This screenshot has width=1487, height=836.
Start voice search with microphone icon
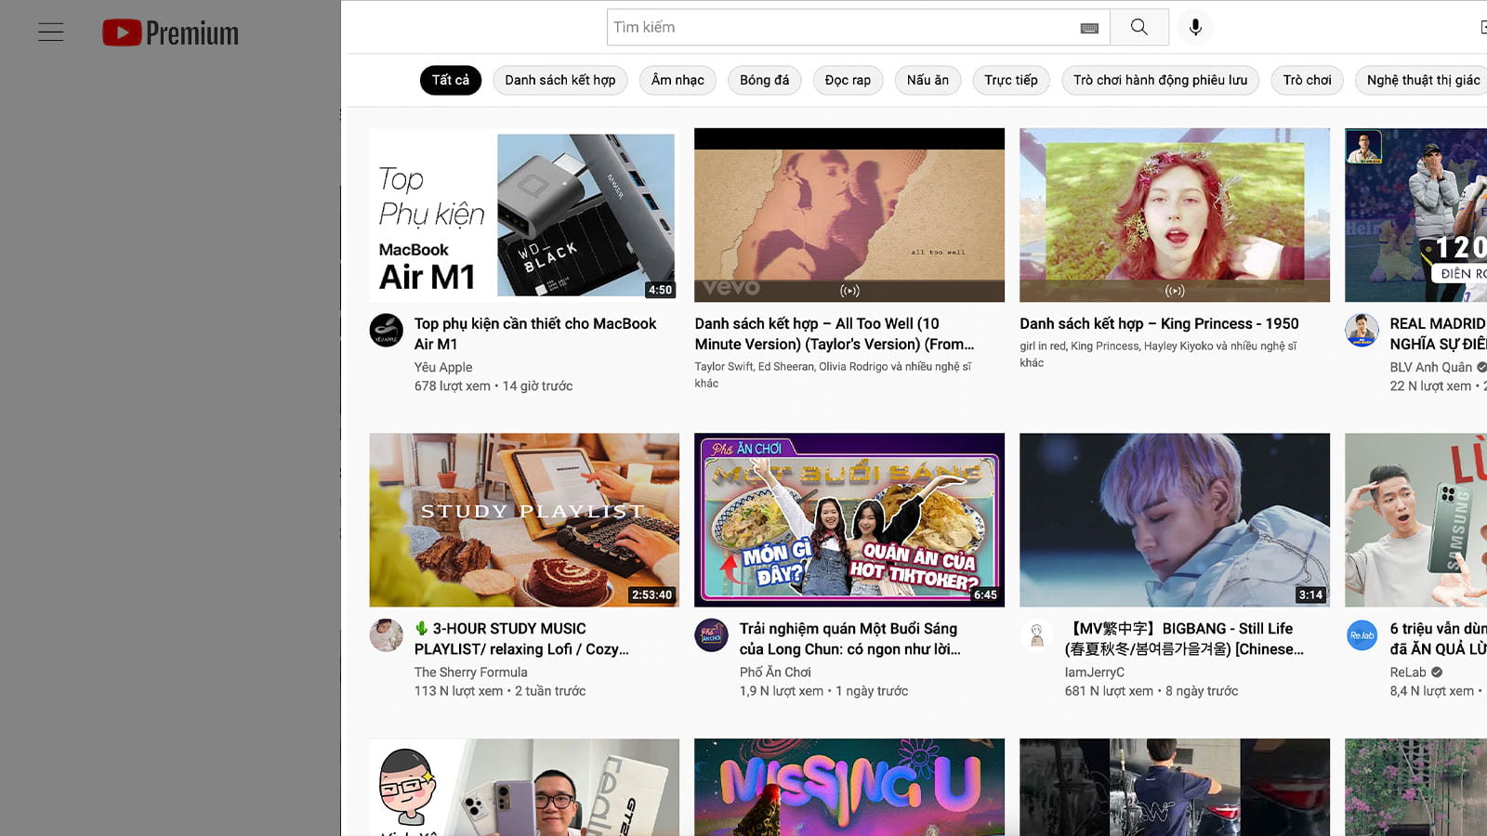click(1195, 27)
